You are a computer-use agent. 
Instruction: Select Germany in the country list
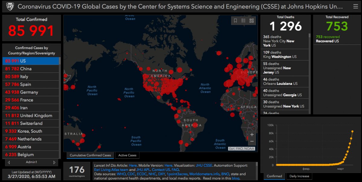30,92
